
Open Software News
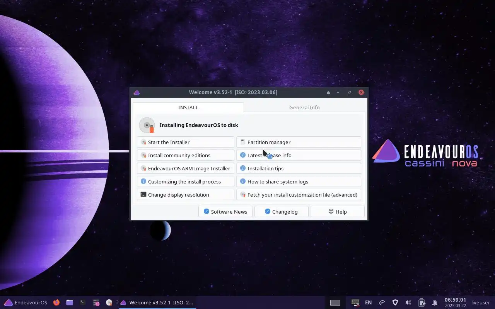click(x=225, y=212)
